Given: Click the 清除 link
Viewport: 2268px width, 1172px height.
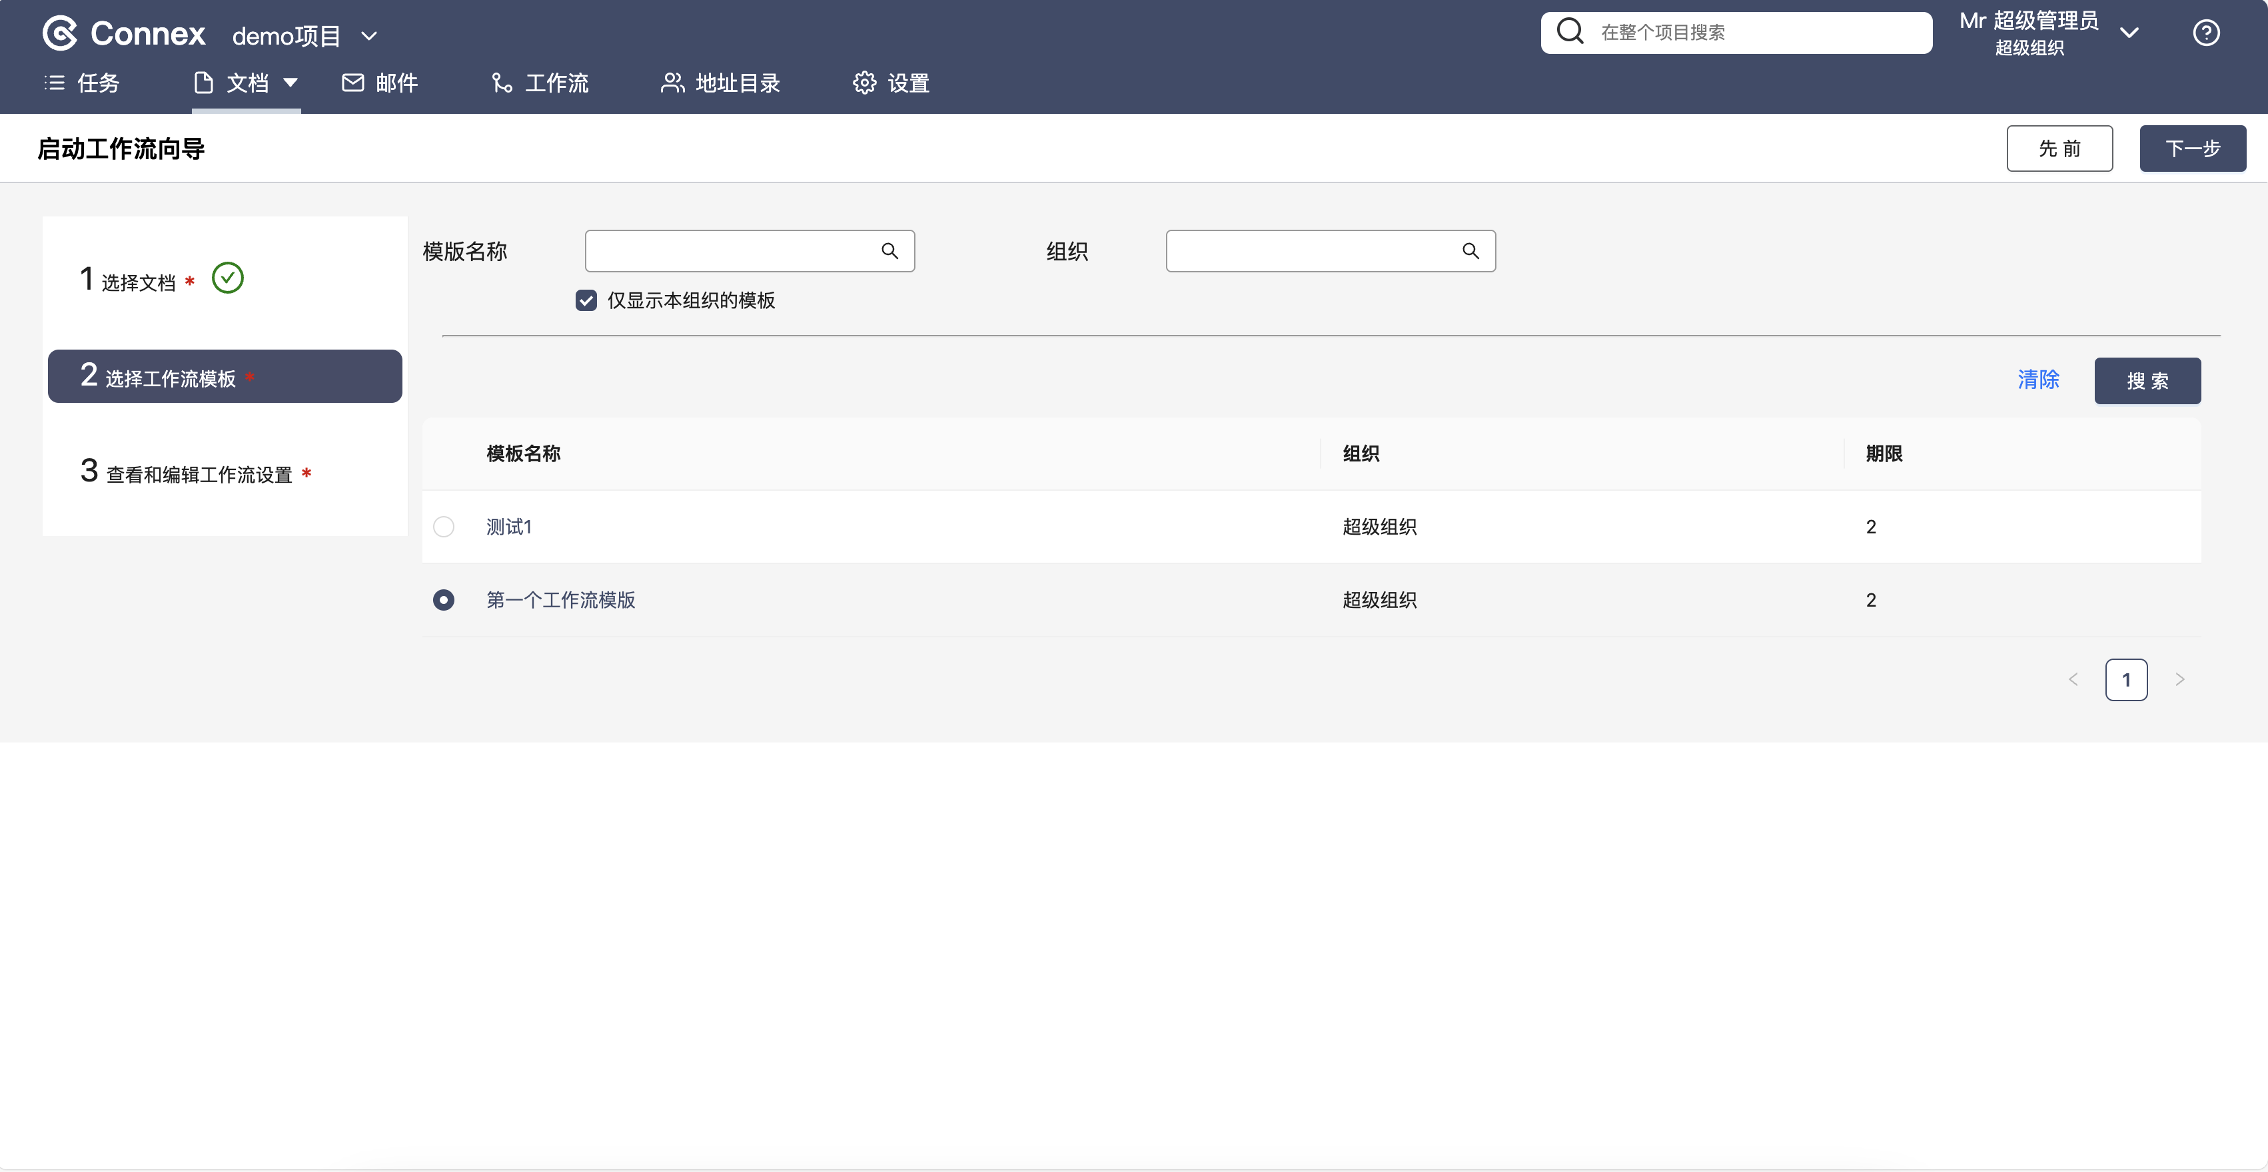Looking at the screenshot, I should coord(2038,380).
